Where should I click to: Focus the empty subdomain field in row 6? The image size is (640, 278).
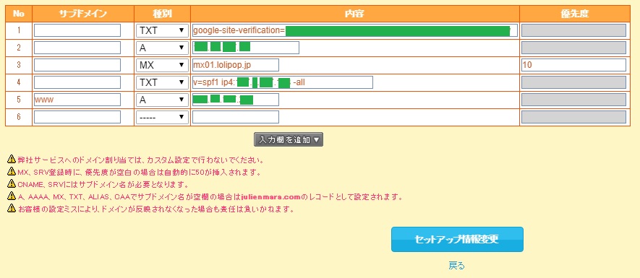(77, 117)
